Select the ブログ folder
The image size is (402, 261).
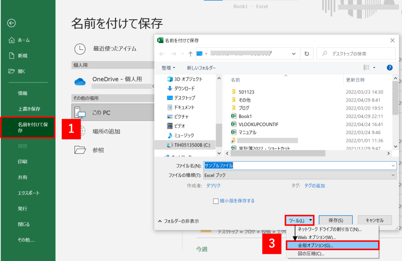point(240,108)
